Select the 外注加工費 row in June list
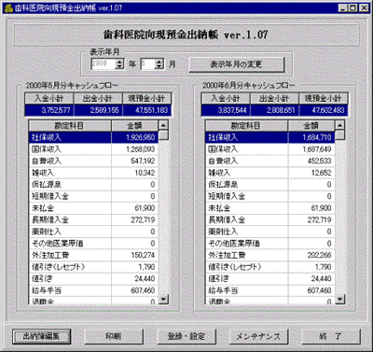This screenshot has width=373, height=352. pyautogui.click(x=270, y=255)
